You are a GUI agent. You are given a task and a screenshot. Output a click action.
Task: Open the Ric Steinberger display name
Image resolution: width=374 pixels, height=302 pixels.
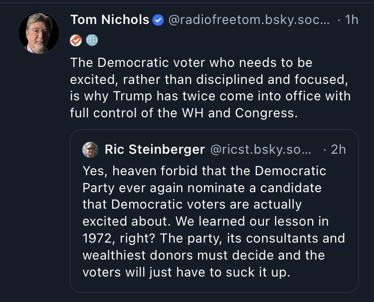(x=155, y=149)
